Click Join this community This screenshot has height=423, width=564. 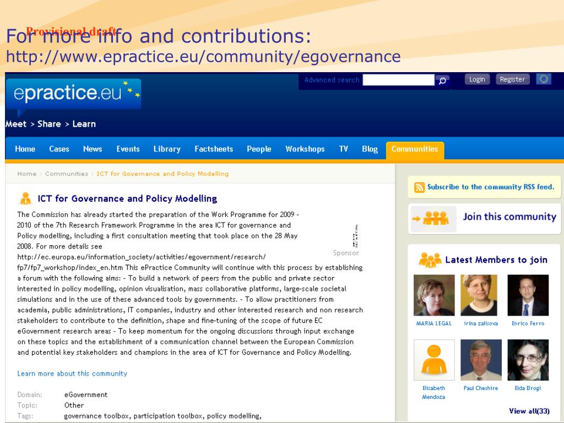coord(509,216)
